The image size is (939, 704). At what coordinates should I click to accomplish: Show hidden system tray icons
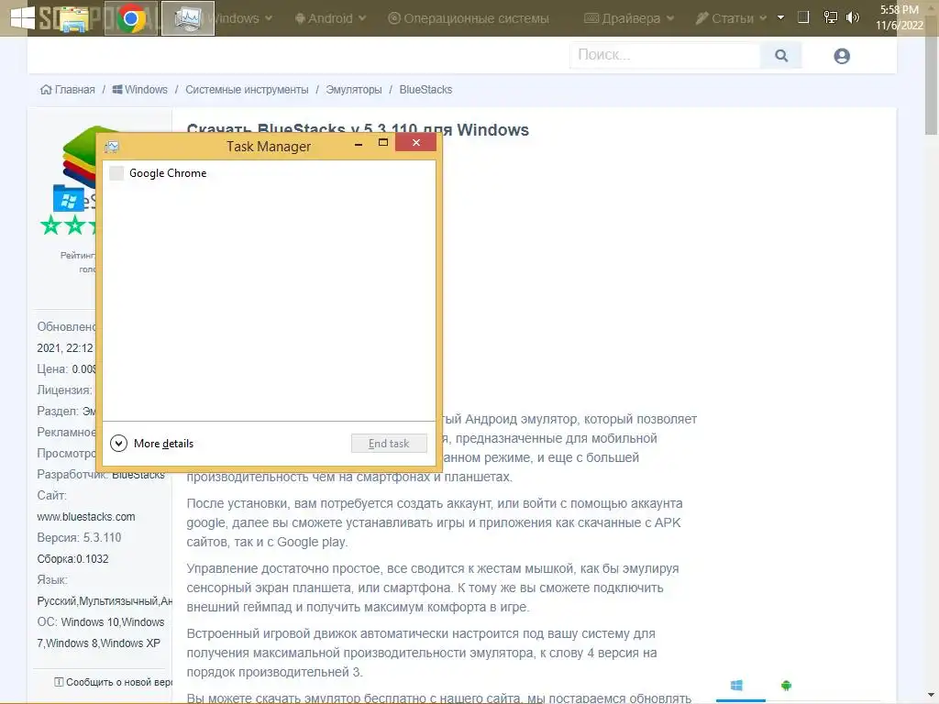780,17
